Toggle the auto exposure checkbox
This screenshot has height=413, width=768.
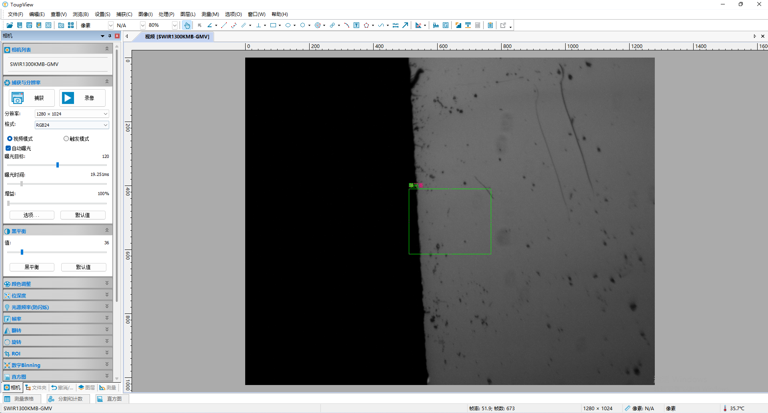click(8, 148)
